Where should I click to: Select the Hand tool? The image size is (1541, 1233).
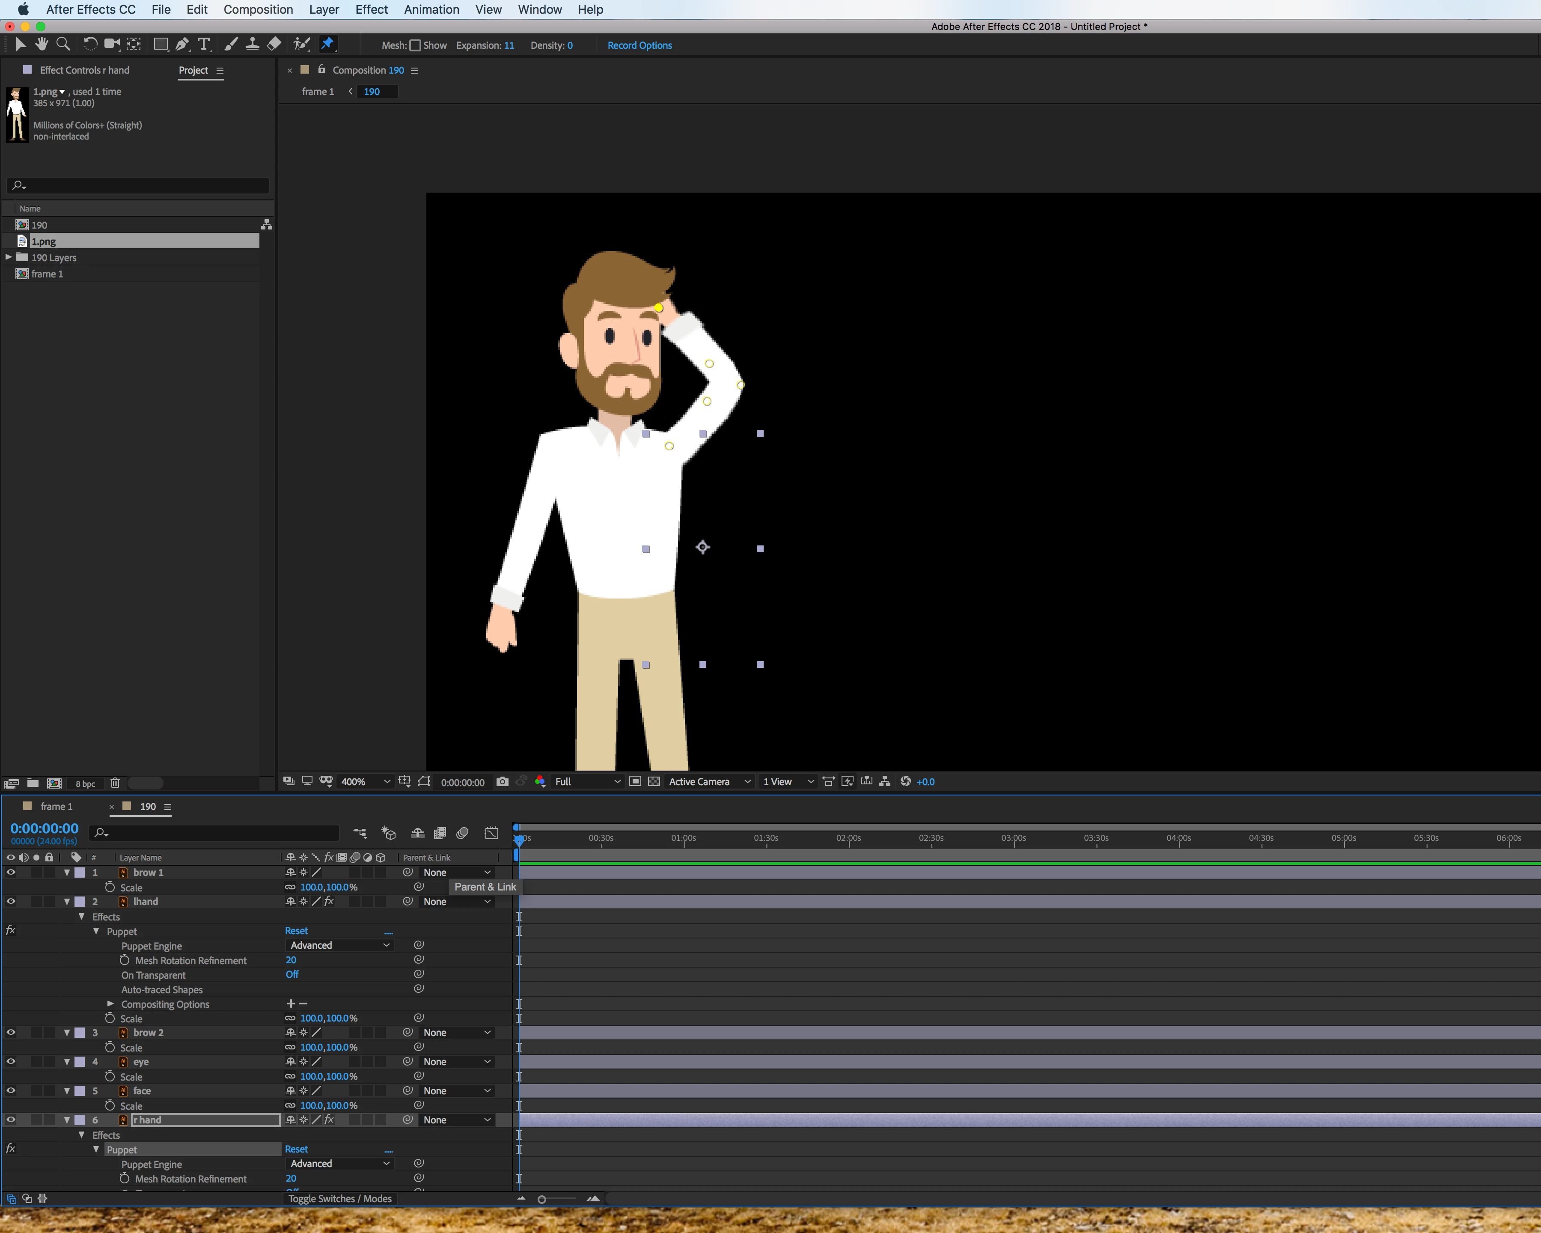coord(42,45)
